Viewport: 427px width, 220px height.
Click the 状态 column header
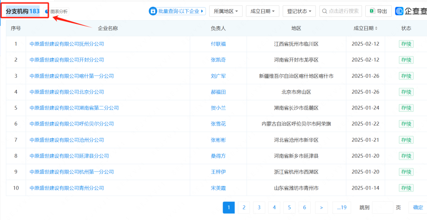[406, 28]
